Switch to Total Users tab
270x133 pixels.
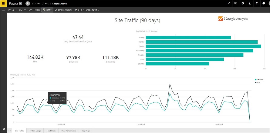click(x=51, y=131)
